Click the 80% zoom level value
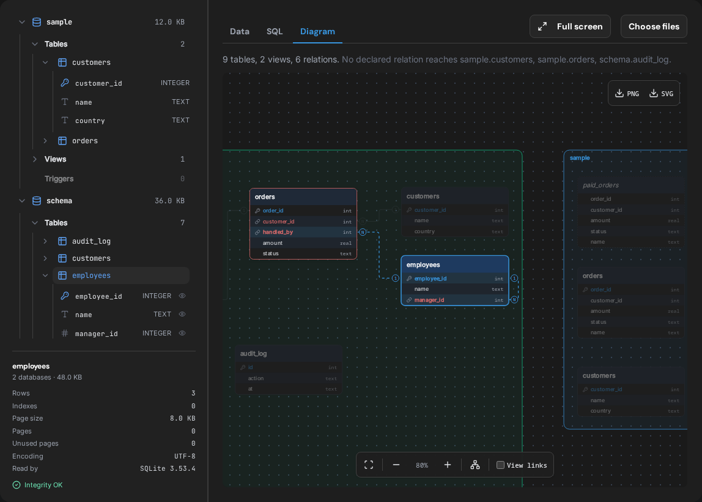Viewport: 702px width, 502px height. tap(422, 465)
